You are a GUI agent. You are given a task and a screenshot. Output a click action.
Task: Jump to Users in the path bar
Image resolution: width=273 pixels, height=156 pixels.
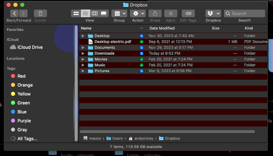click(115, 138)
